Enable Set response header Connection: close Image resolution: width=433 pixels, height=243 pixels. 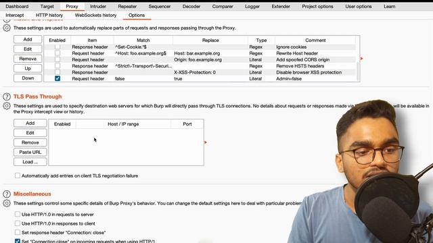pyautogui.click(x=18, y=232)
